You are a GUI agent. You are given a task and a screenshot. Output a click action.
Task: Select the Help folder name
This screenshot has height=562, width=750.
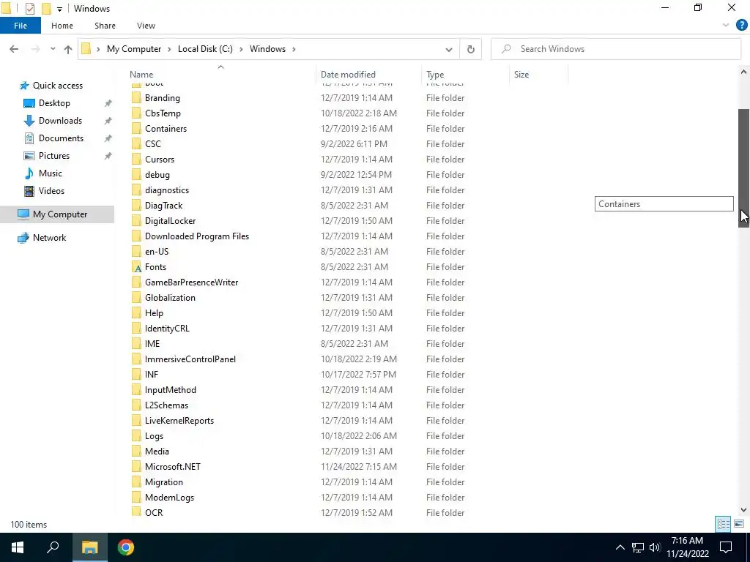[154, 313]
